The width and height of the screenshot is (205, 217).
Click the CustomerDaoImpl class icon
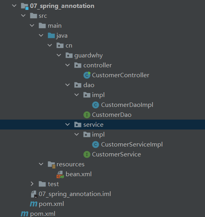coord(96,105)
